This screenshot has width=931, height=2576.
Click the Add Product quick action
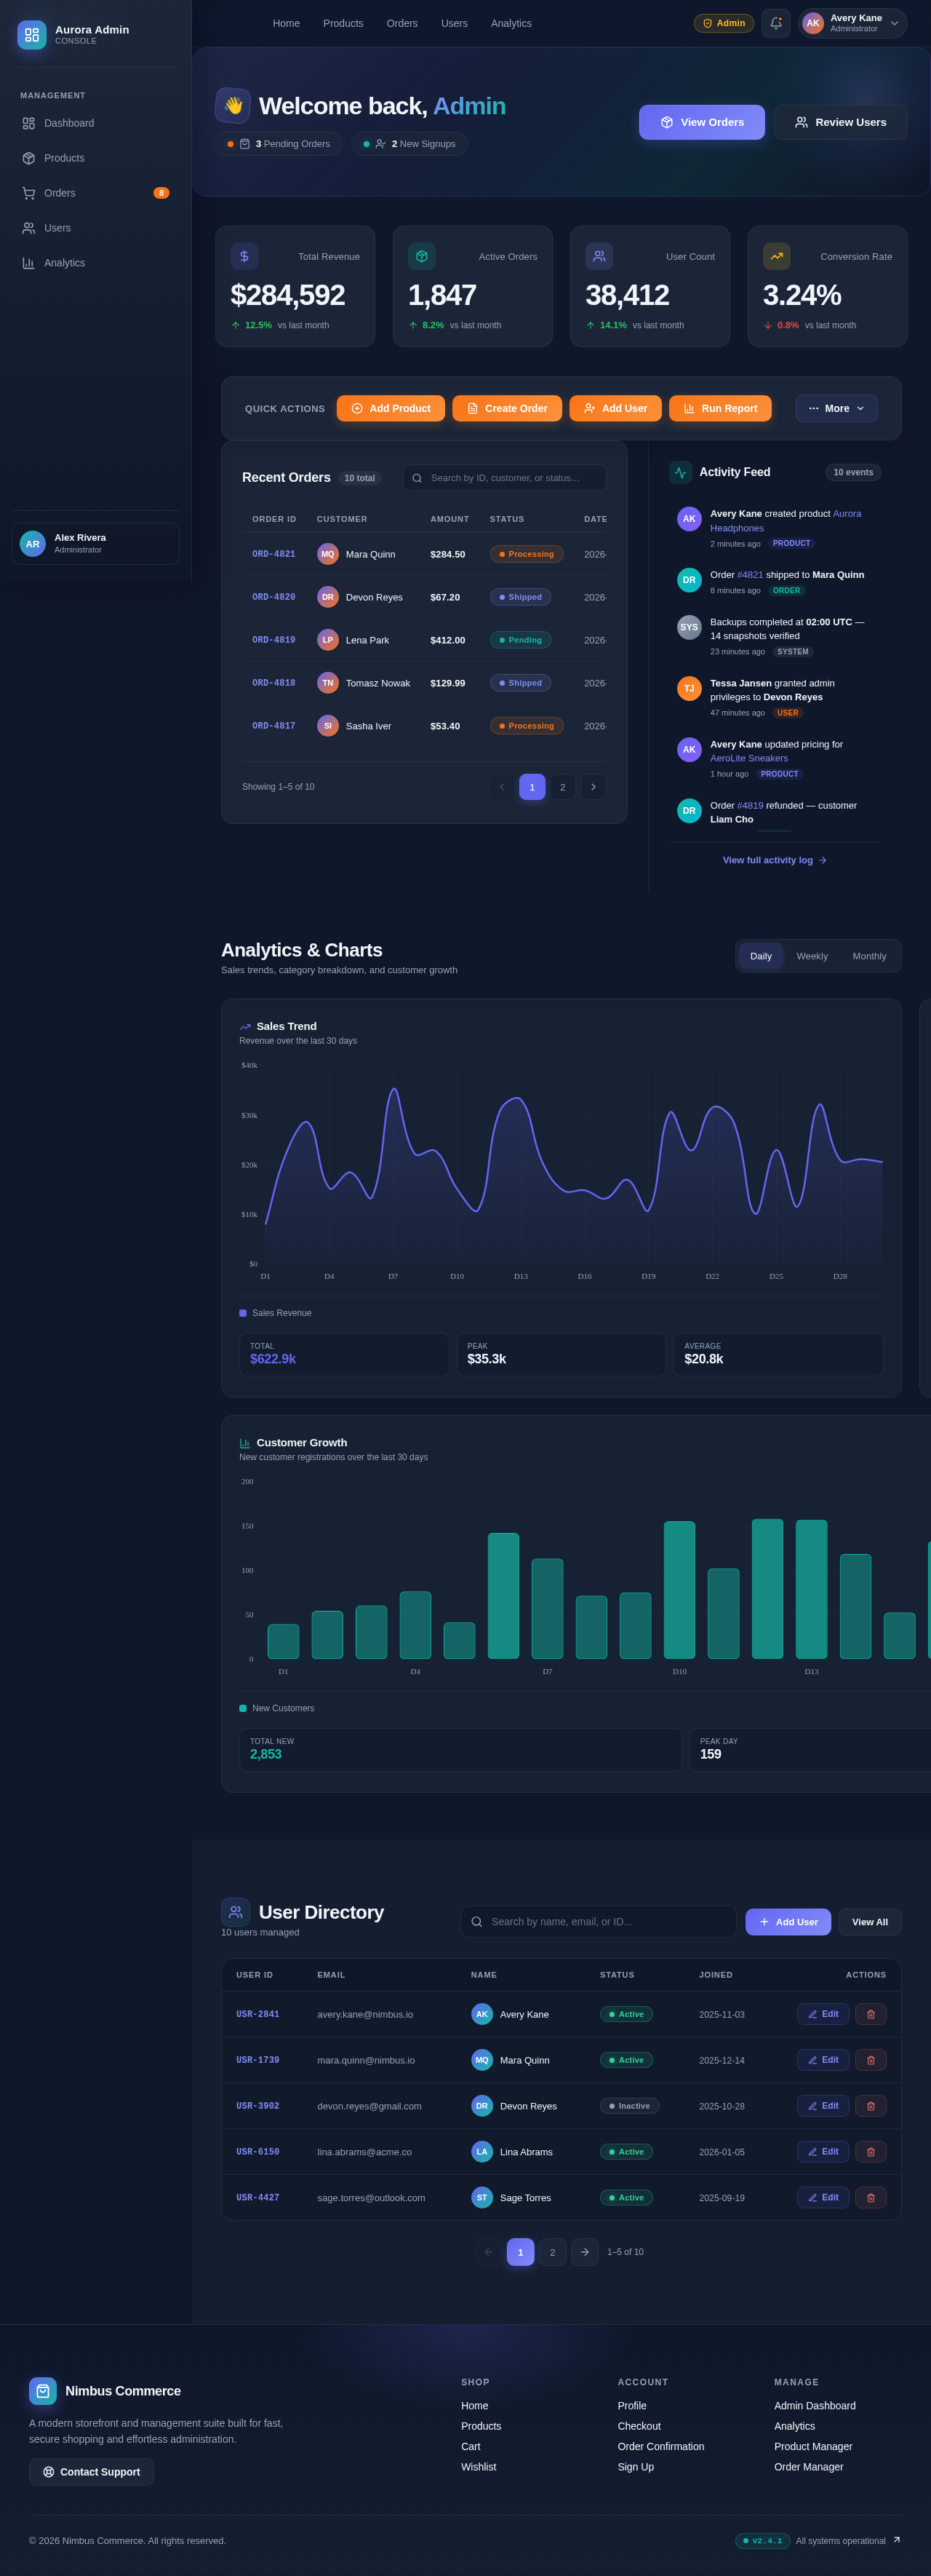pyautogui.click(x=391, y=408)
